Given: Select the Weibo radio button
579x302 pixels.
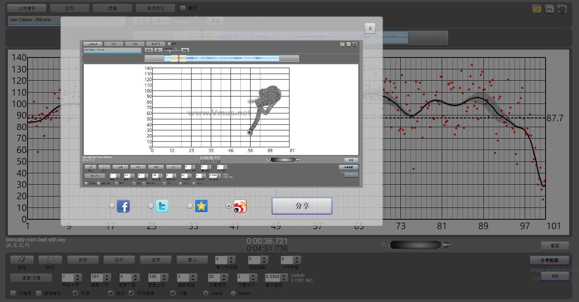Looking at the screenshot, I should coord(229,206).
